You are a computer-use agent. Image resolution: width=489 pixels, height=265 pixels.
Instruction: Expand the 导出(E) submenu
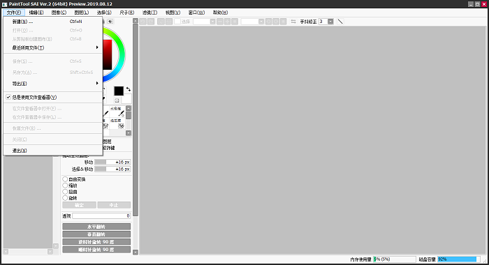[x=52, y=84]
